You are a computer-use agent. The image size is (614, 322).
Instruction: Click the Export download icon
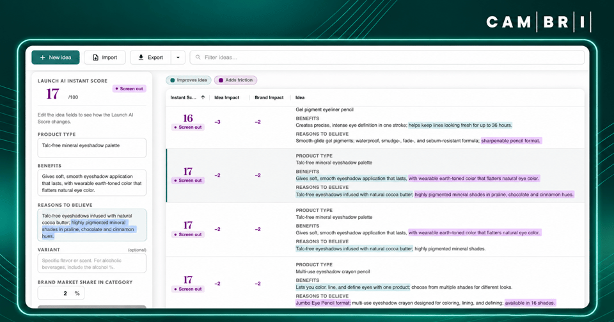tap(141, 57)
